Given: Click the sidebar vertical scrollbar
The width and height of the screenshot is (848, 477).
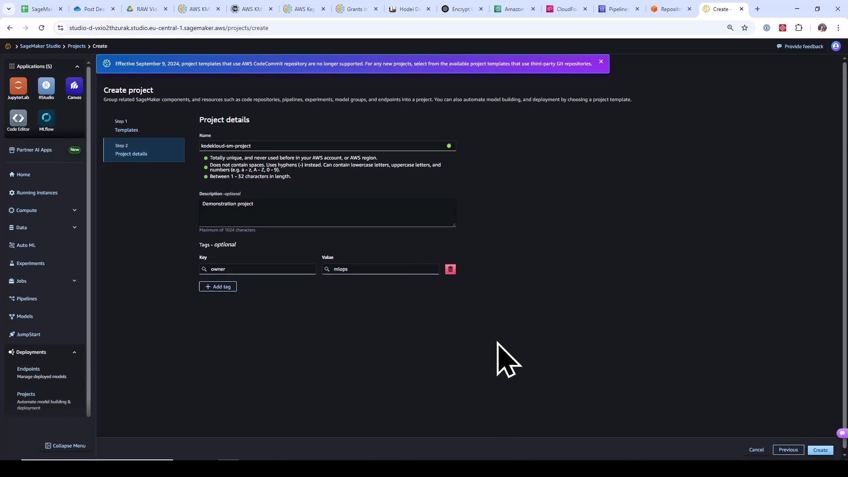Looking at the screenshot, I should (x=88, y=241).
